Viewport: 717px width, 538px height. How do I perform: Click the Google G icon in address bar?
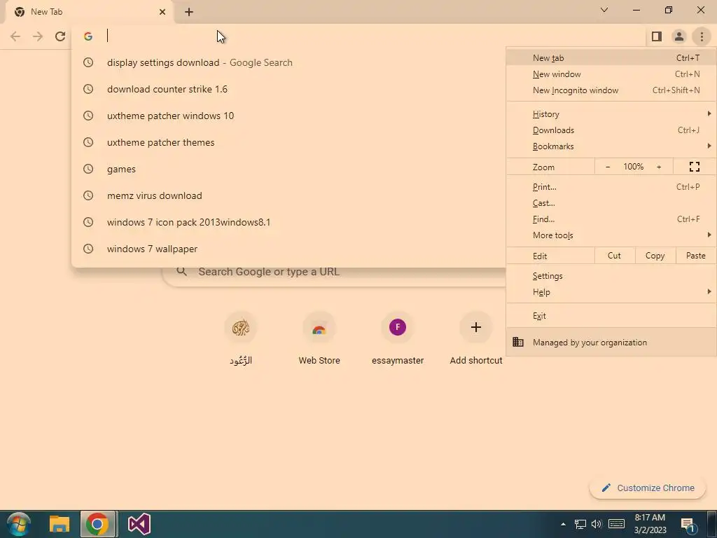coord(88,36)
